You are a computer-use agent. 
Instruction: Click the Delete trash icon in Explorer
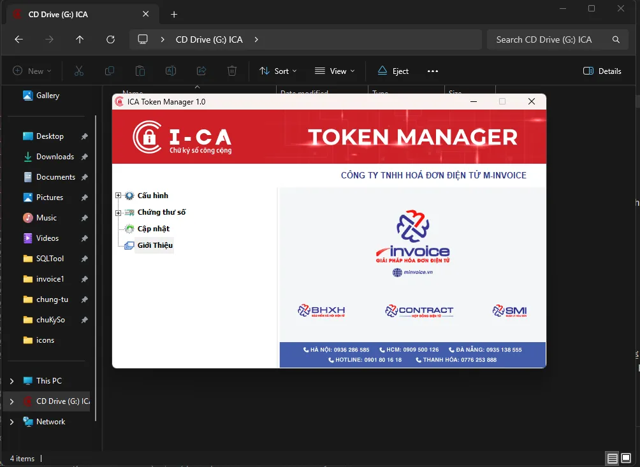pyautogui.click(x=232, y=71)
